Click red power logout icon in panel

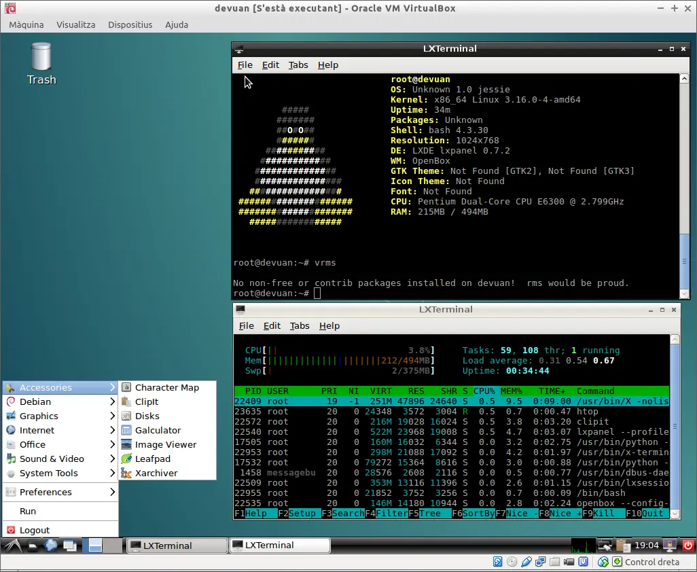pyautogui.click(x=687, y=545)
